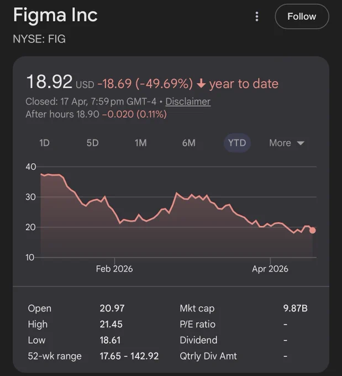Click the Mkt cap value 9.87B

(x=295, y=308)
